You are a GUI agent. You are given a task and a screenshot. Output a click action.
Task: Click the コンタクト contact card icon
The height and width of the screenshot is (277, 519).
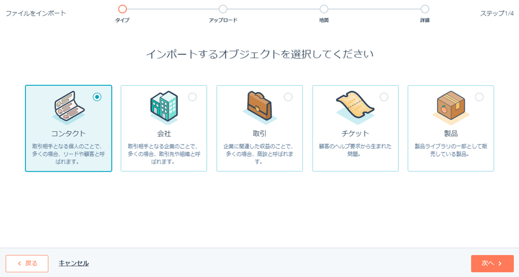click(x=69, y=107)
